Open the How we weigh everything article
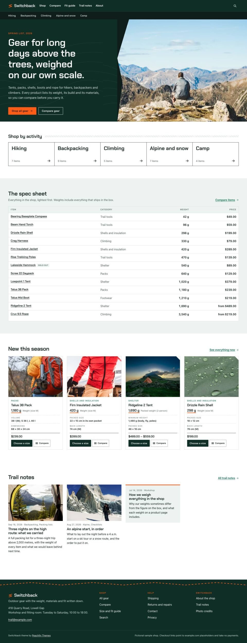The width and height of the screenshot is (247, 643). tap(146, 497)
